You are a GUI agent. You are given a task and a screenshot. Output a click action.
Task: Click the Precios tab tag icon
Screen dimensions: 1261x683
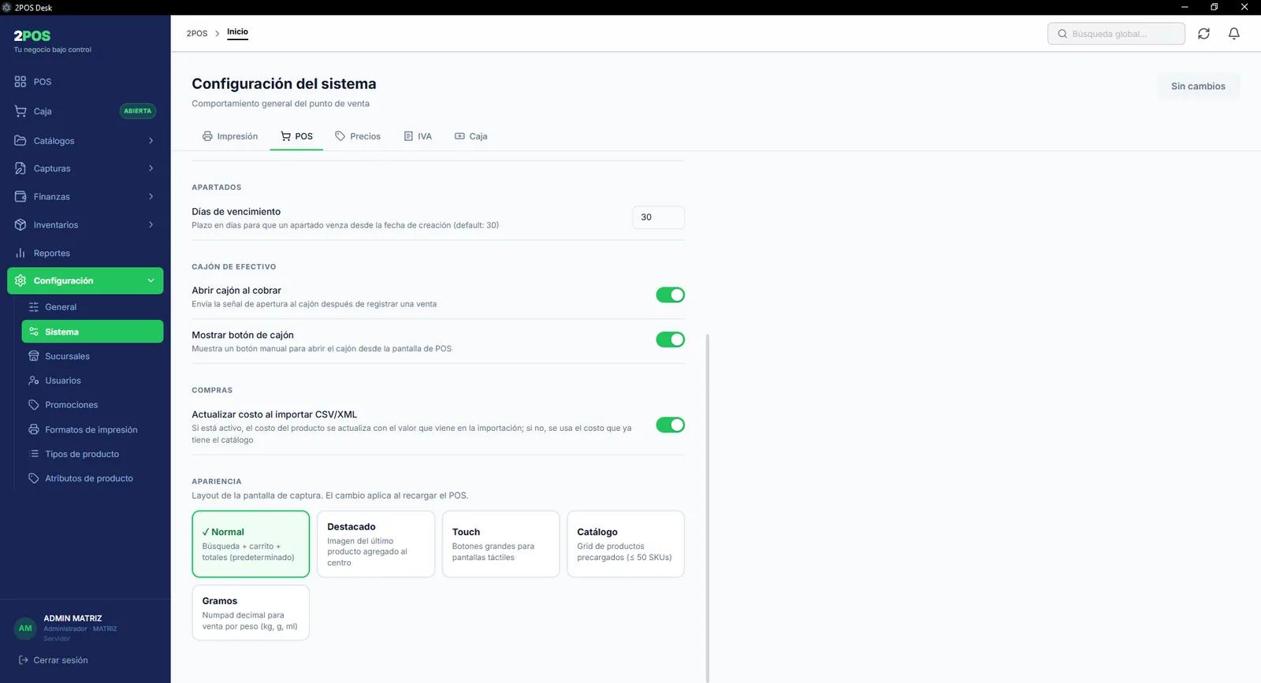(x=340, y=136)
